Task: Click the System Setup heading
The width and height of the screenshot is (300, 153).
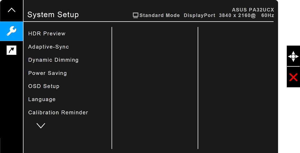Action: [x=53, y=15]
